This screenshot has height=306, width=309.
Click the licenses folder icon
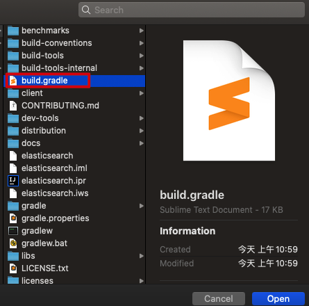[13, 280]
